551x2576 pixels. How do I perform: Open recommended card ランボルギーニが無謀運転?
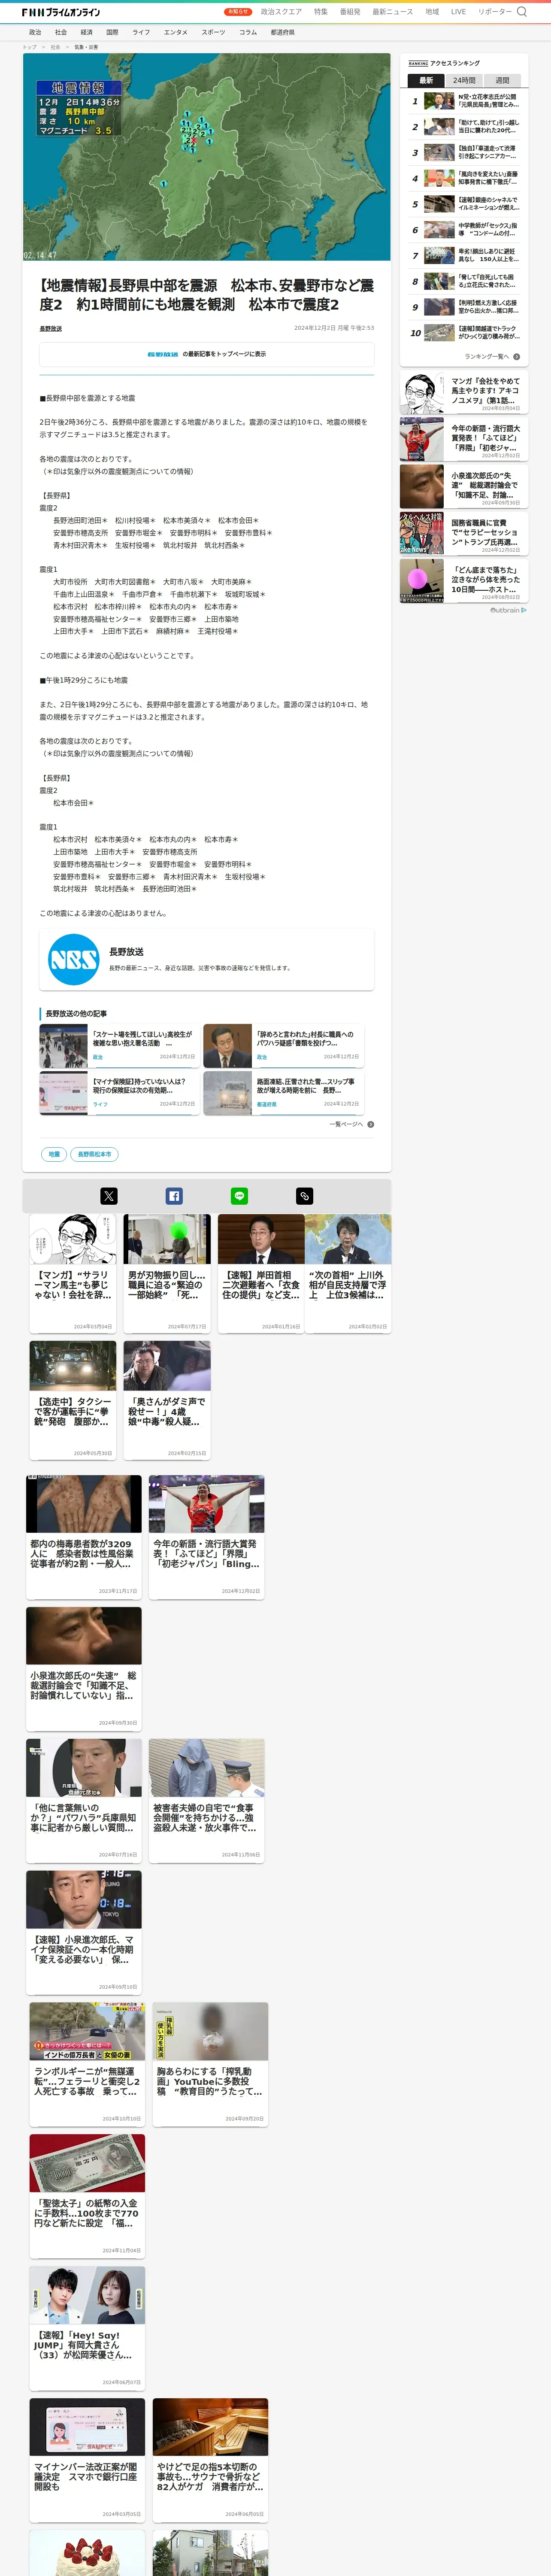(x=87, y=2064)
